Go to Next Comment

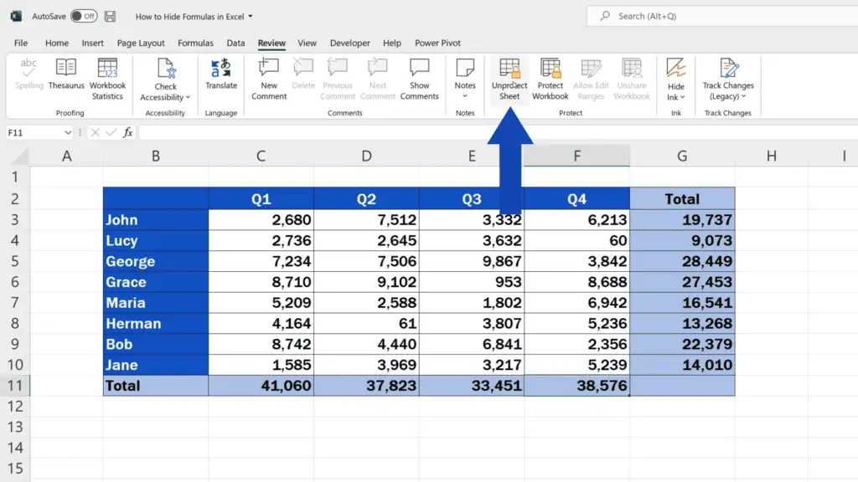378,79
